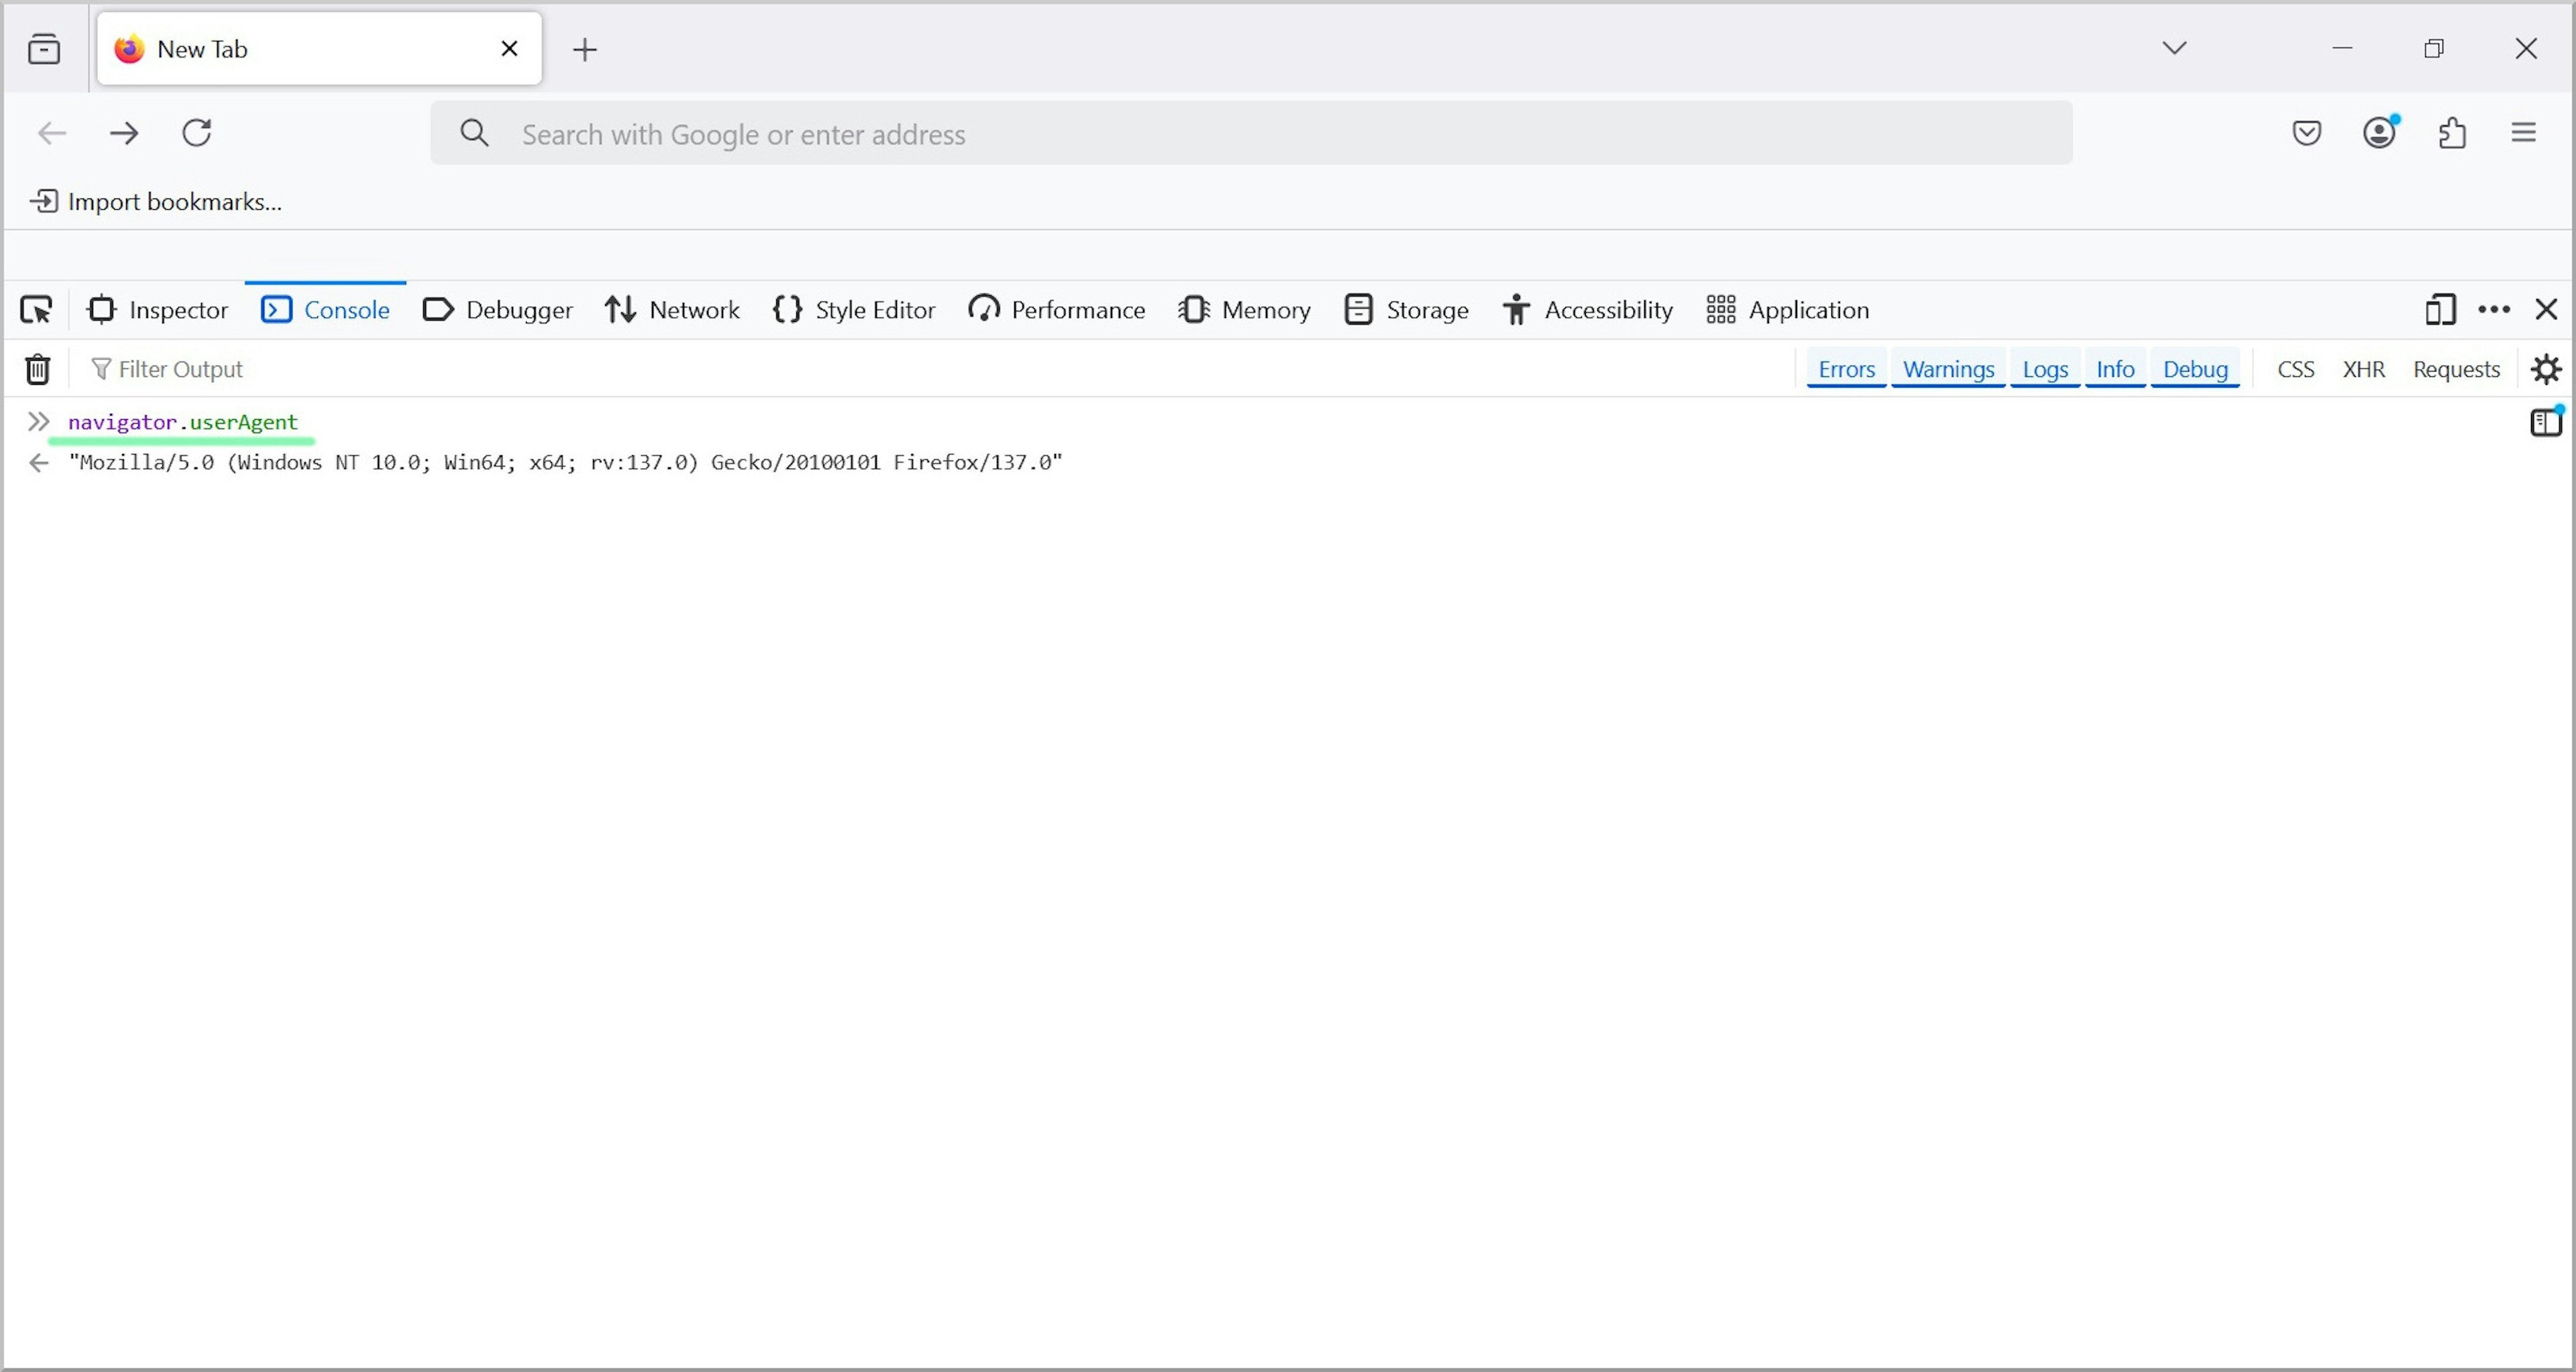The height and width of the screenshot is (1372, 2576).
Task: Toggle Responsive Design Mode icon
Action: click(2440, 310)
